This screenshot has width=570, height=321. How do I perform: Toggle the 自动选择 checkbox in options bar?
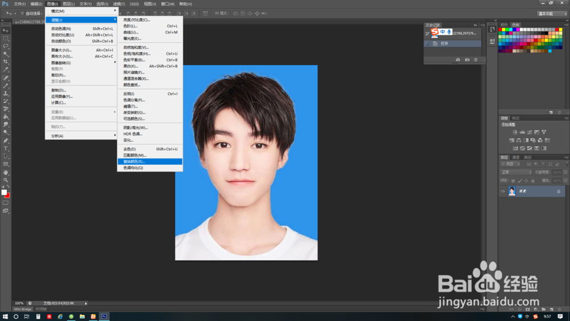pyautogui.click(x=22, y=13)
